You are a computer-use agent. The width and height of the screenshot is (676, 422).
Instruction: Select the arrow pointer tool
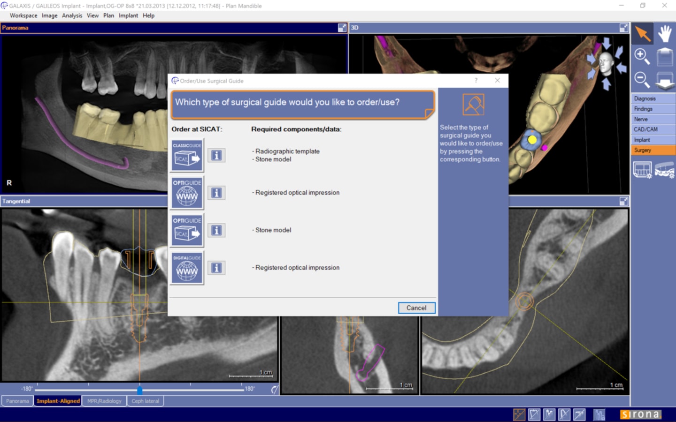[x=642, y=33]
